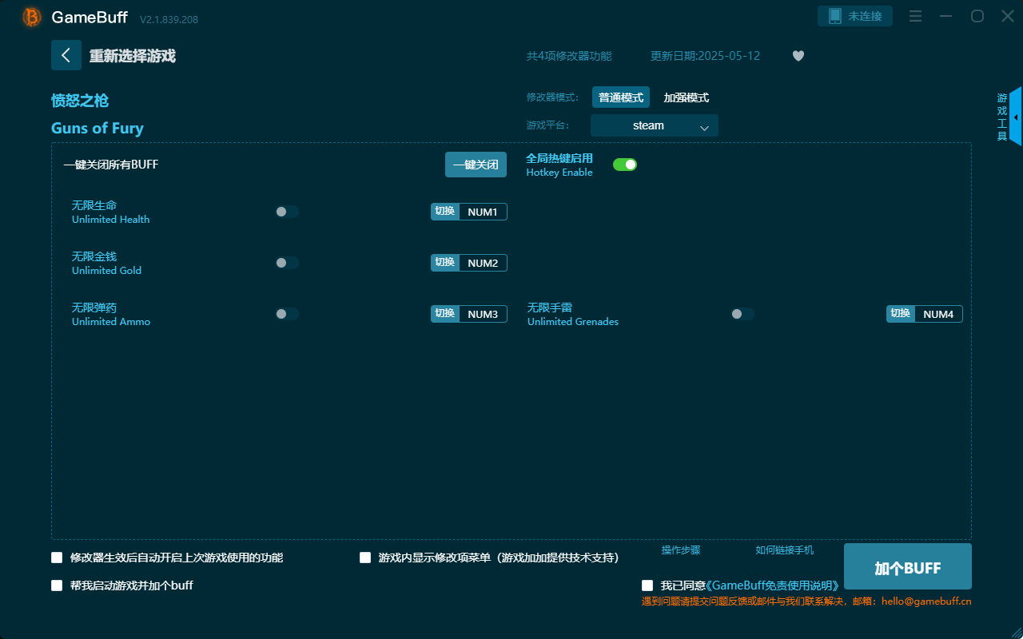The width and height of the screenshot is (1023, 639).
Task: Click the back arrow to reselect game
Action: (x=66, y=55)
